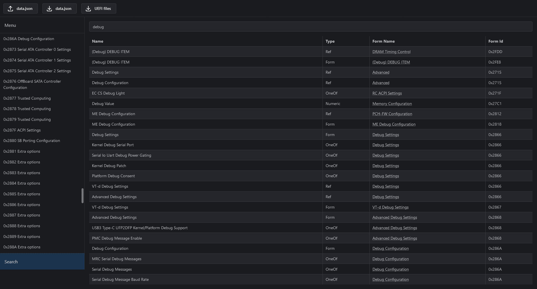Open 0x286A Debug Configuration in menu

point(29,39)
